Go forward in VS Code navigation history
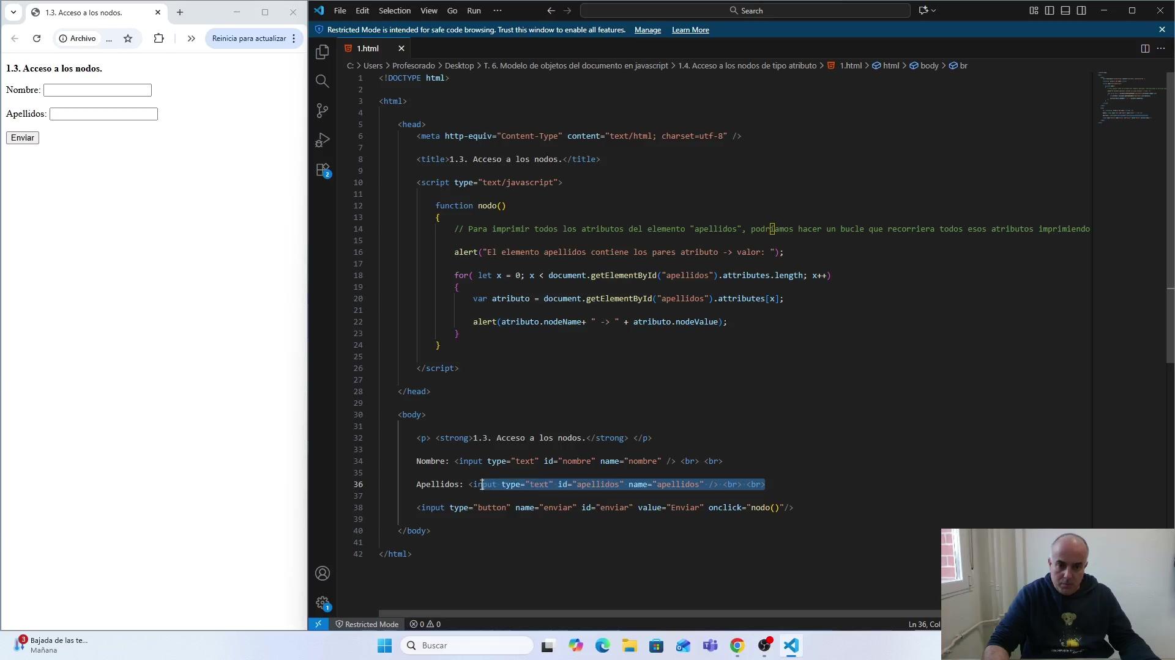Screen dimensions: 1175x660 567,10
